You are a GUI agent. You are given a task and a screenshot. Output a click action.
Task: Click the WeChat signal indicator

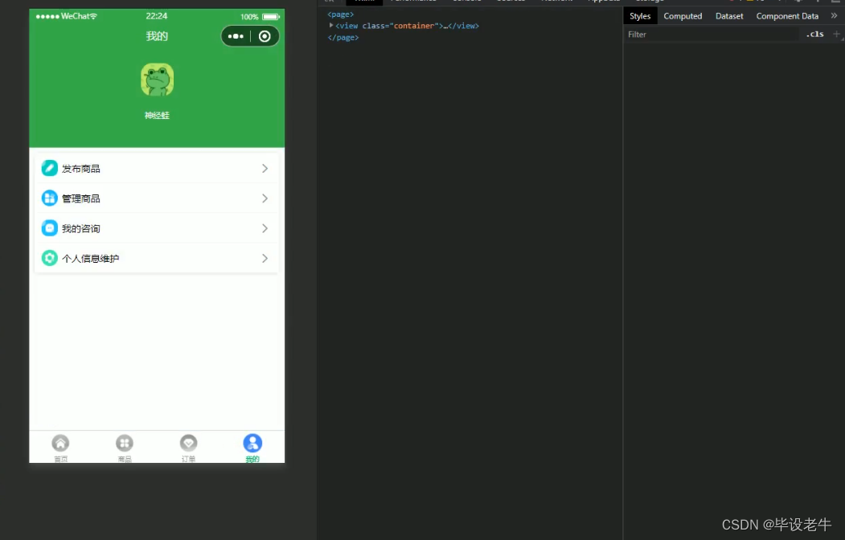point(66,16)
